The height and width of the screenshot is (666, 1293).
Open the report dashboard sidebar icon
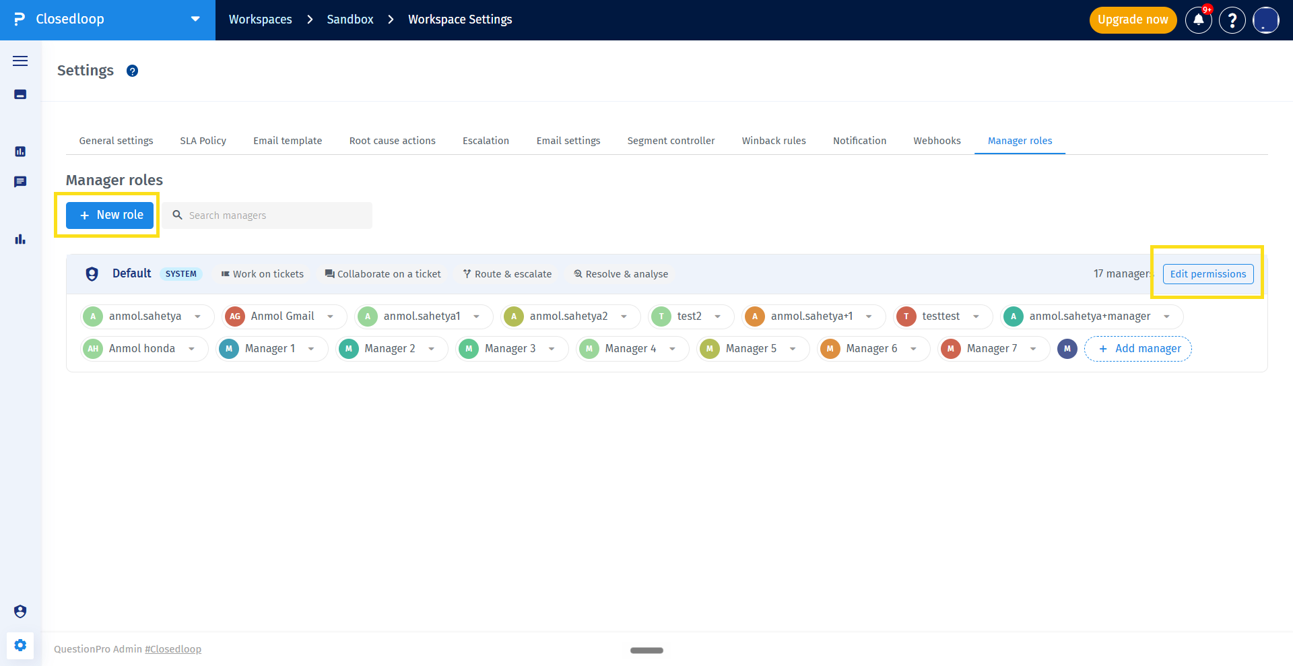[x=20, y=152]
